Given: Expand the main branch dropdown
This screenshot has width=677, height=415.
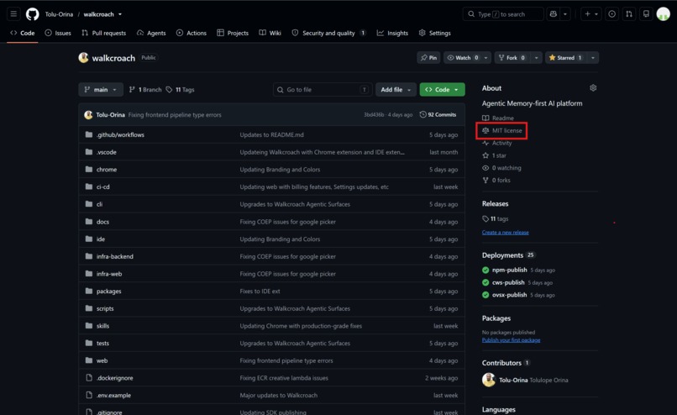Looking at the screenshot, I should 101,89.
